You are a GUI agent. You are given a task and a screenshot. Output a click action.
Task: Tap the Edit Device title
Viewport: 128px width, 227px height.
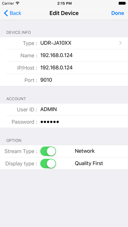(x=64, y=13)
